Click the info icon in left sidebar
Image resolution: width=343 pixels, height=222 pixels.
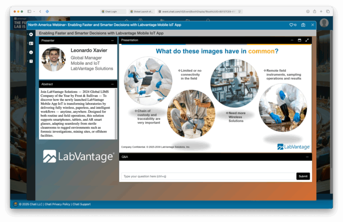[31, 52]
